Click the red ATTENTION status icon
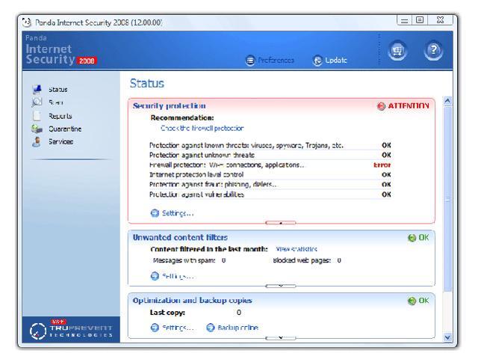Screen dimensions: 478x359 pos(381,106)
